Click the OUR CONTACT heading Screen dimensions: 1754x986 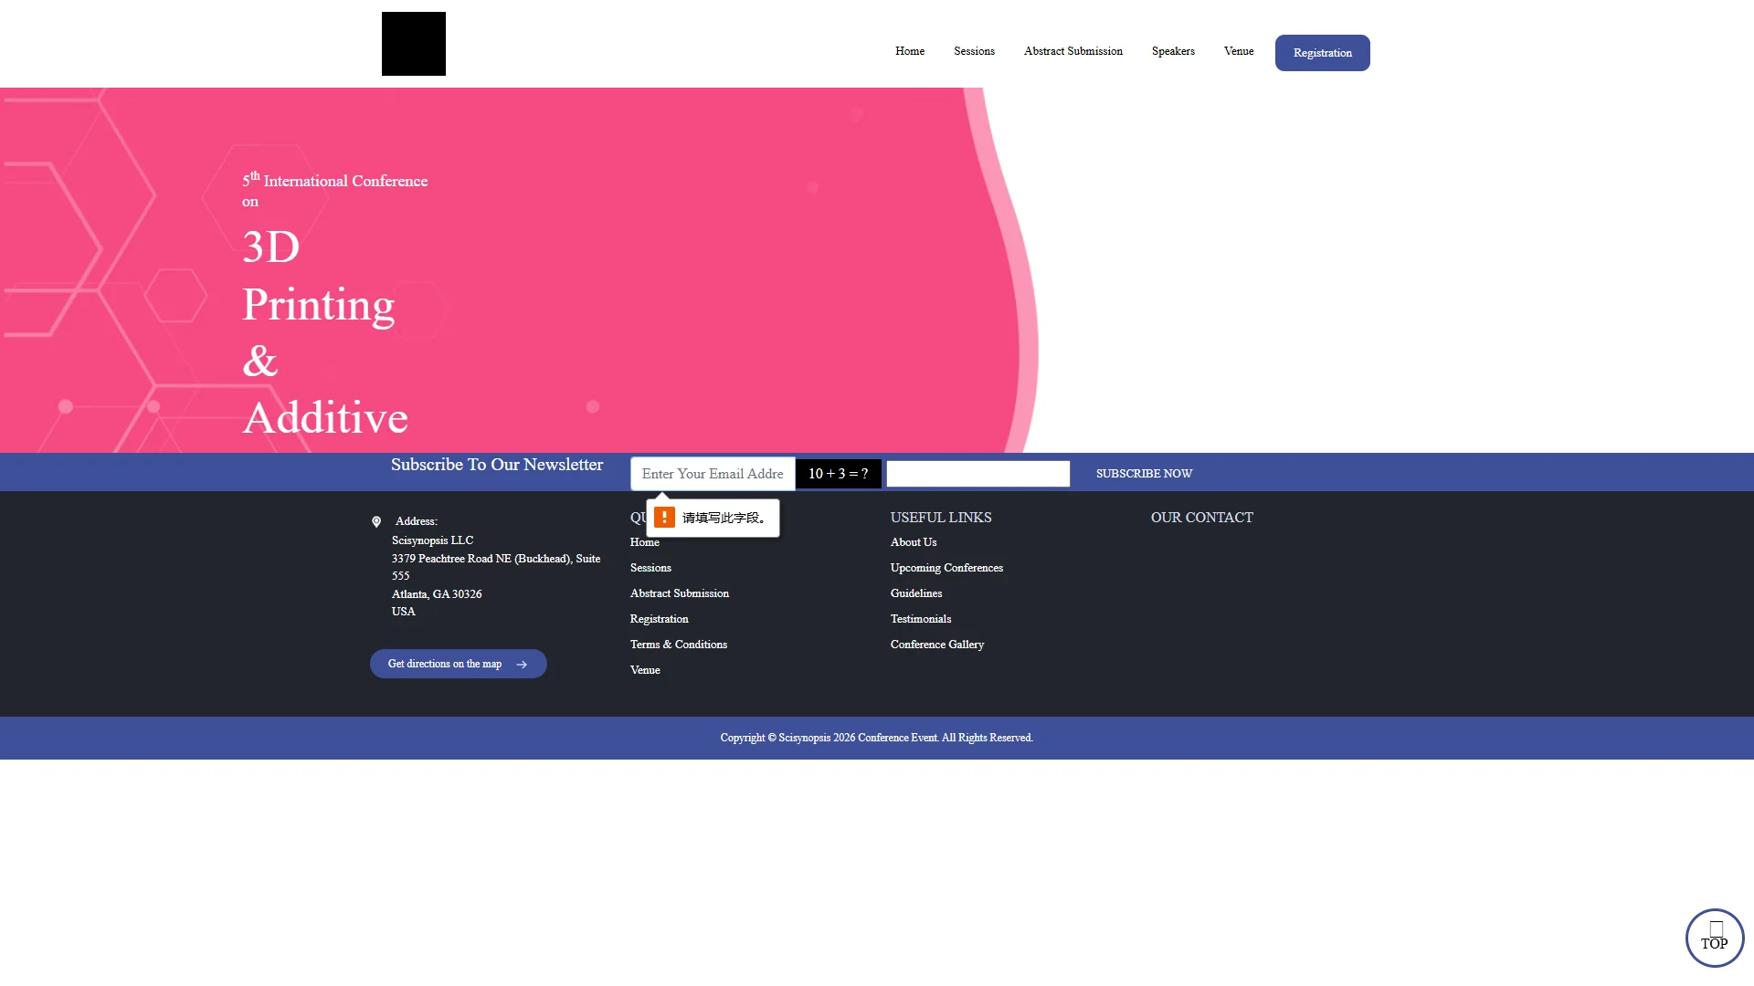click(1202, 518)
